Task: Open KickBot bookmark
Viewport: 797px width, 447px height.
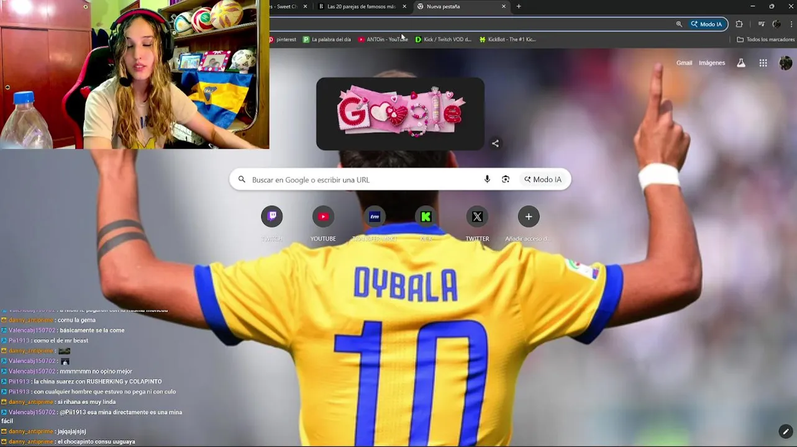Action: coord(508,39)
